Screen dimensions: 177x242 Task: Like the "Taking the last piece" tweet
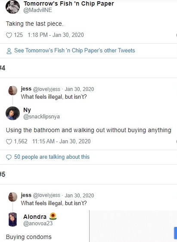click(9, 35)
